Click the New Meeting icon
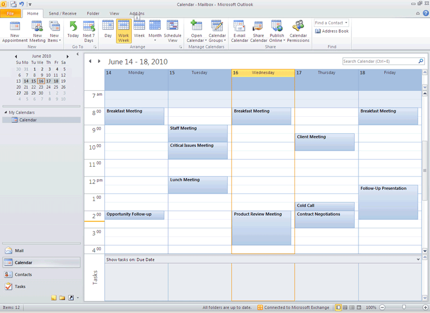Screen dimensions: 430x313 [37, 31]
